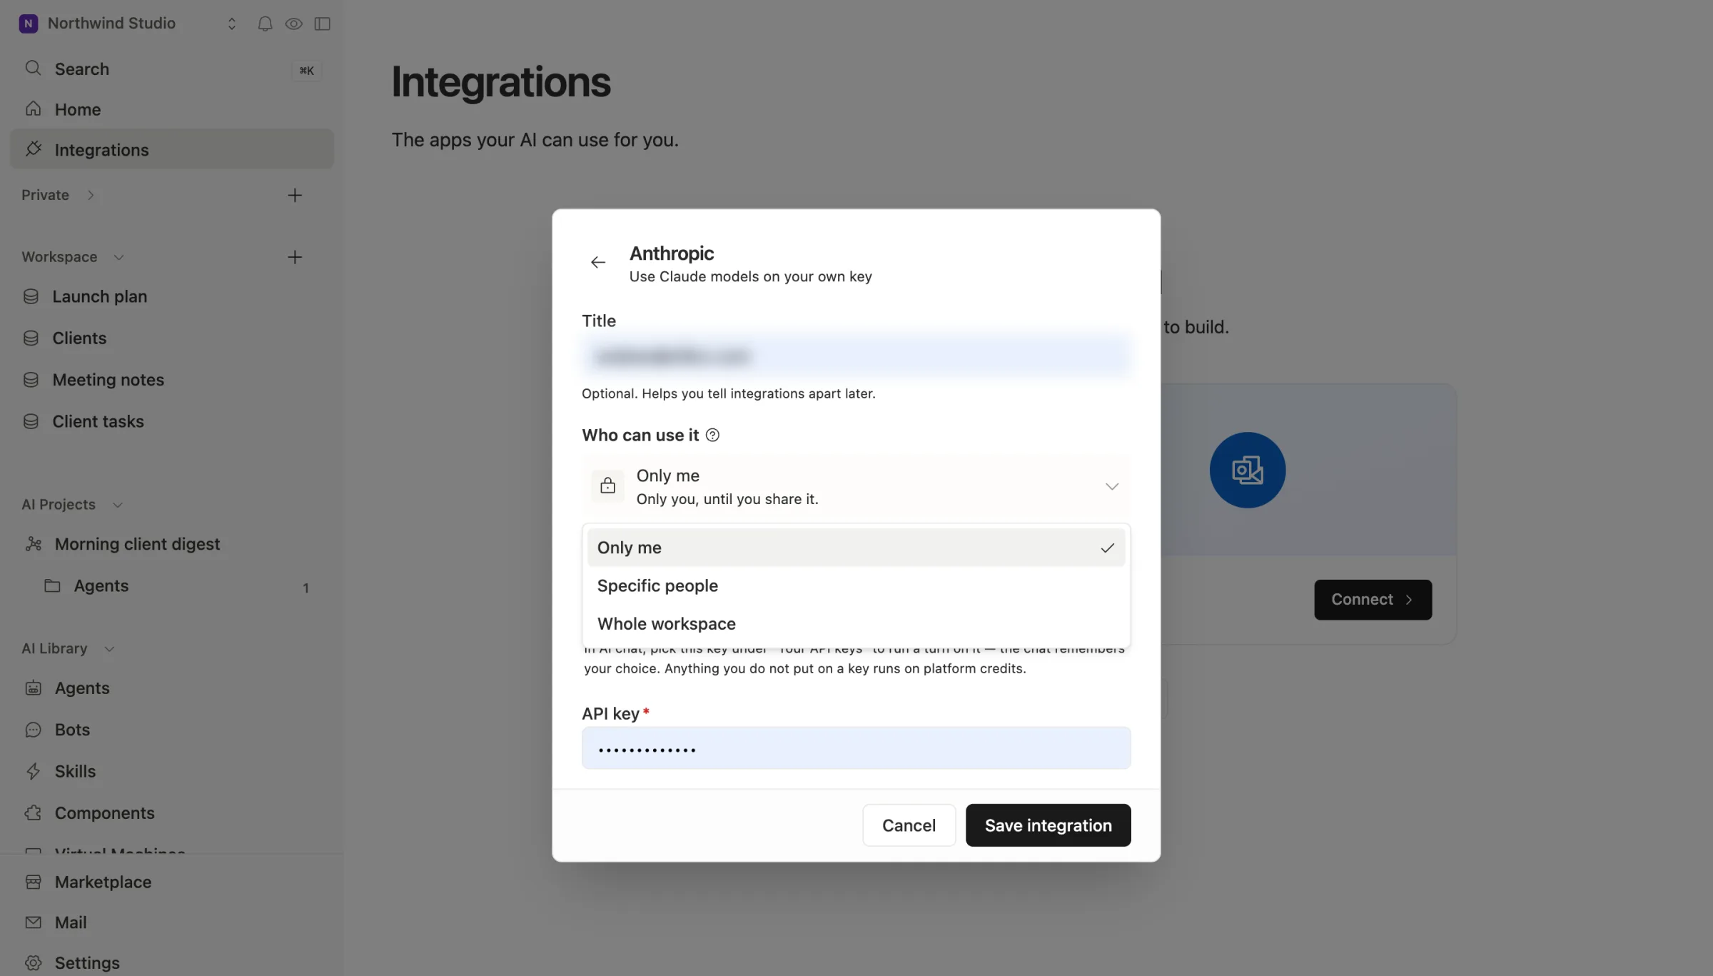This screenshot has width=1713, height=976.
Task: Toggle the eye visibility icon in the sidebar header
Action: click(x=293, y=24)
